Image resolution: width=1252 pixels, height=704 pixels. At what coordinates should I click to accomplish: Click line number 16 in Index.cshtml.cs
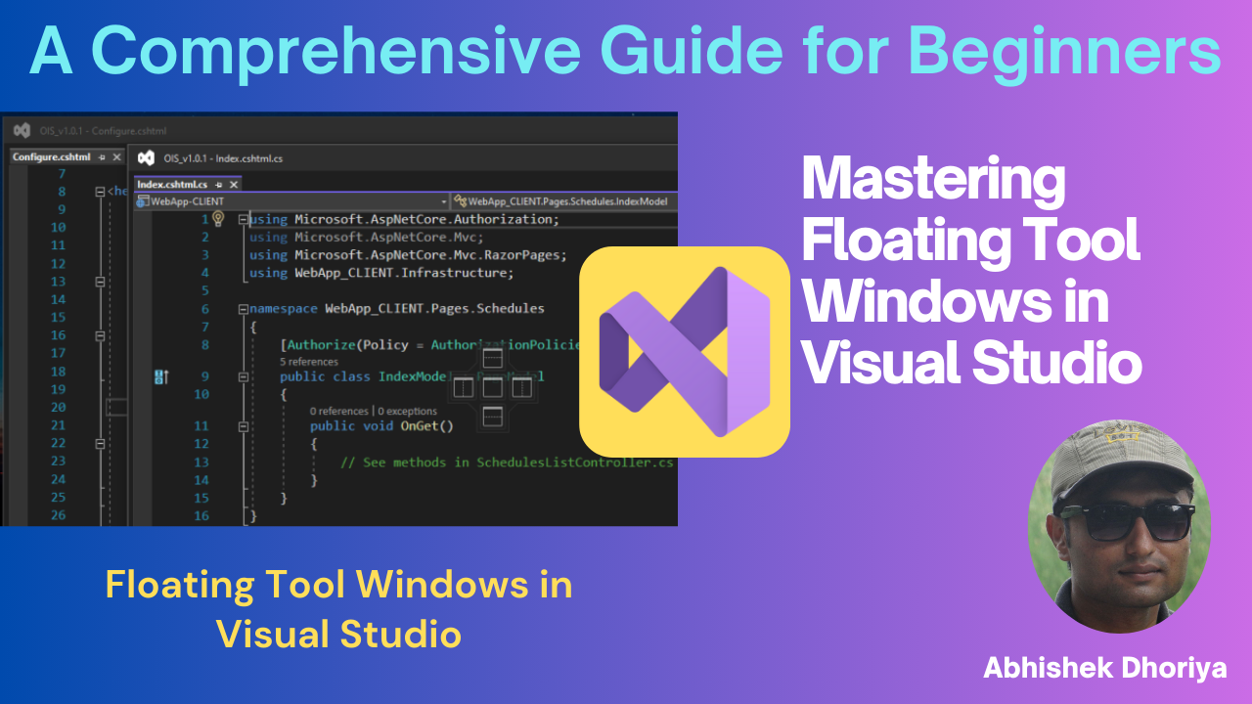click(x=201, y=516)
